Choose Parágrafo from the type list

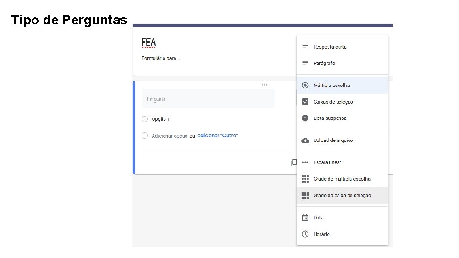[342, 63]
